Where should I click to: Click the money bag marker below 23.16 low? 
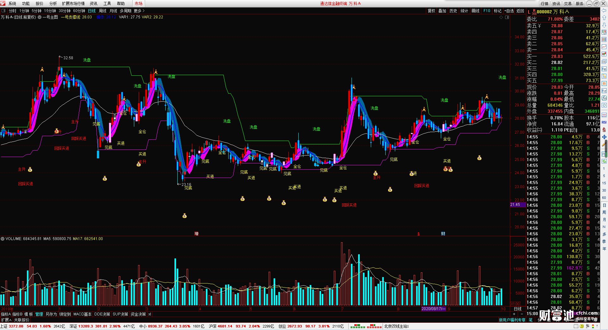[185, 216]
